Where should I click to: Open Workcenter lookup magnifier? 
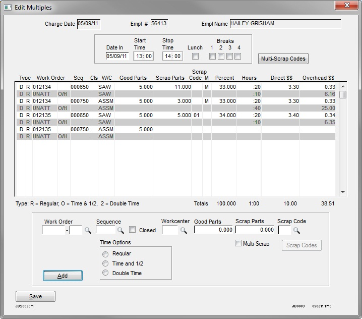[184, 230]
